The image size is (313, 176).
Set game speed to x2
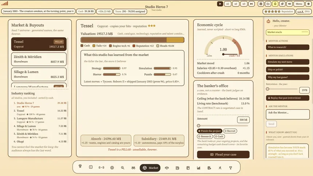(236, 4)
